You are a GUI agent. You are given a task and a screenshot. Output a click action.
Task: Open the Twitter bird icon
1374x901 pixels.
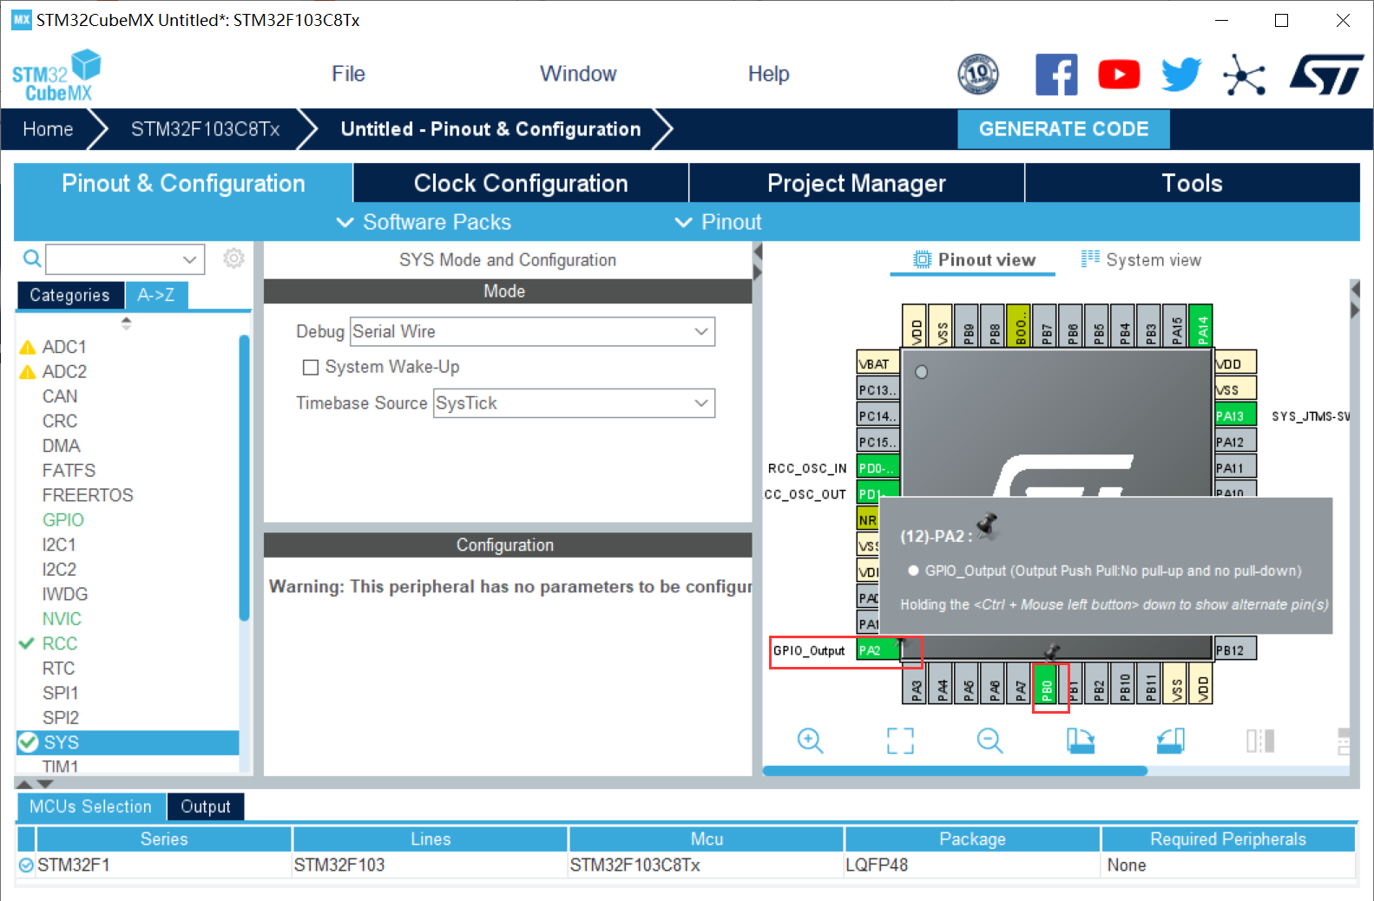pyautogui.click(x=1181, y=75)
